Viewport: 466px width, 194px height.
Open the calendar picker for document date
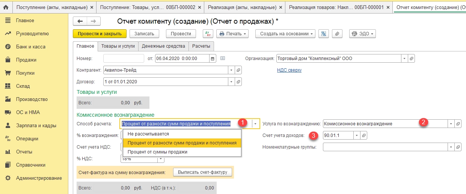click(x=213, y=59)
